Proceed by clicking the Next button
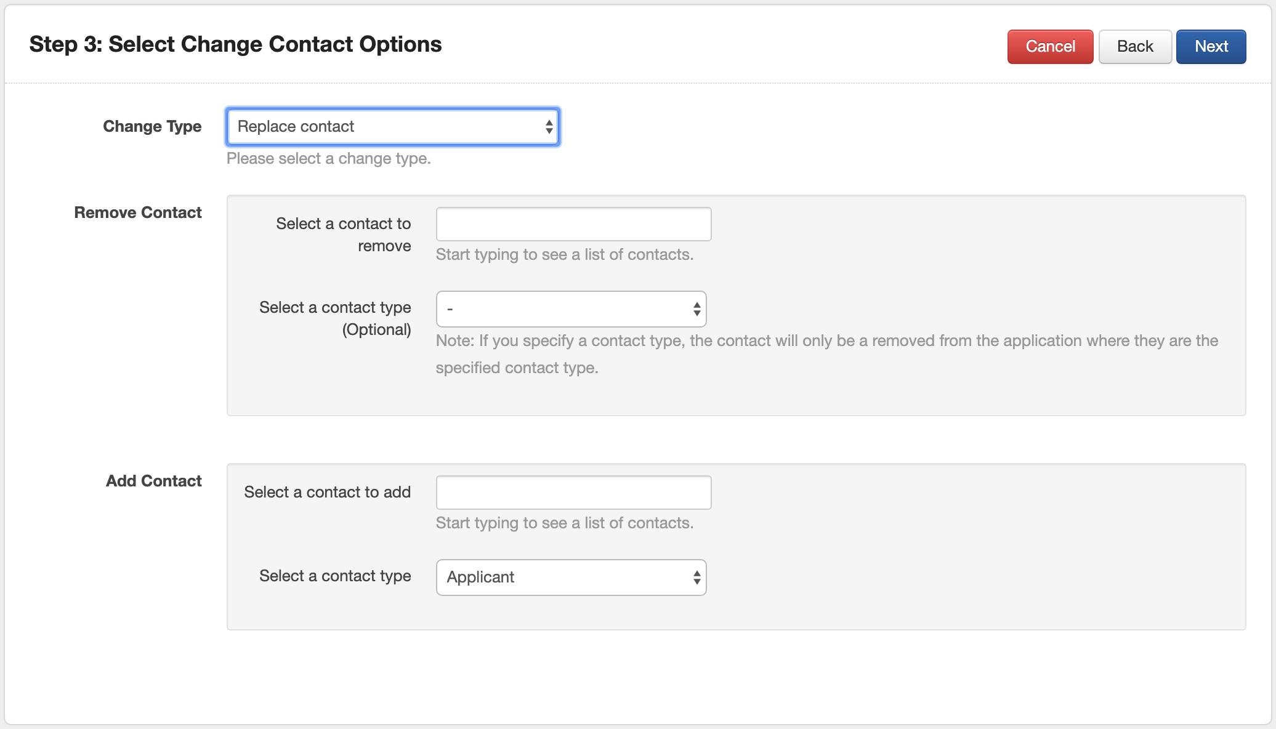 click(1211, 47)
